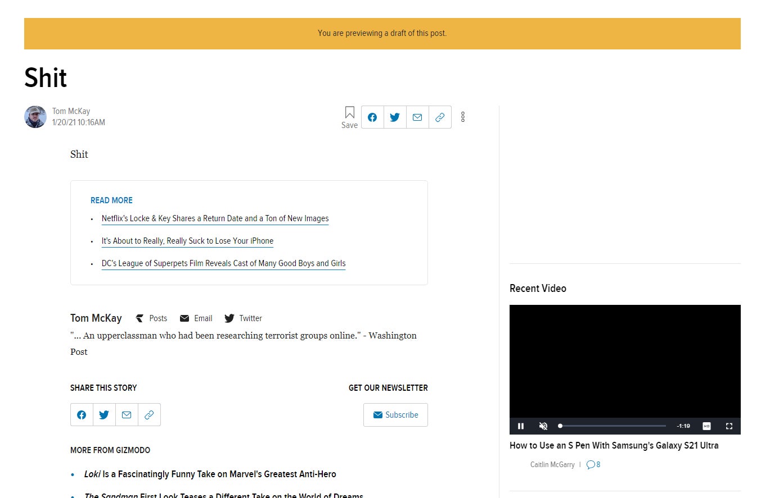
Task: Share on Facebook under Share This Story
Action: [x=82, y=415]
